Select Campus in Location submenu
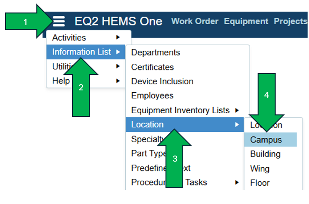Viewport: 309px width, 204px height. (x=266, y=140)
